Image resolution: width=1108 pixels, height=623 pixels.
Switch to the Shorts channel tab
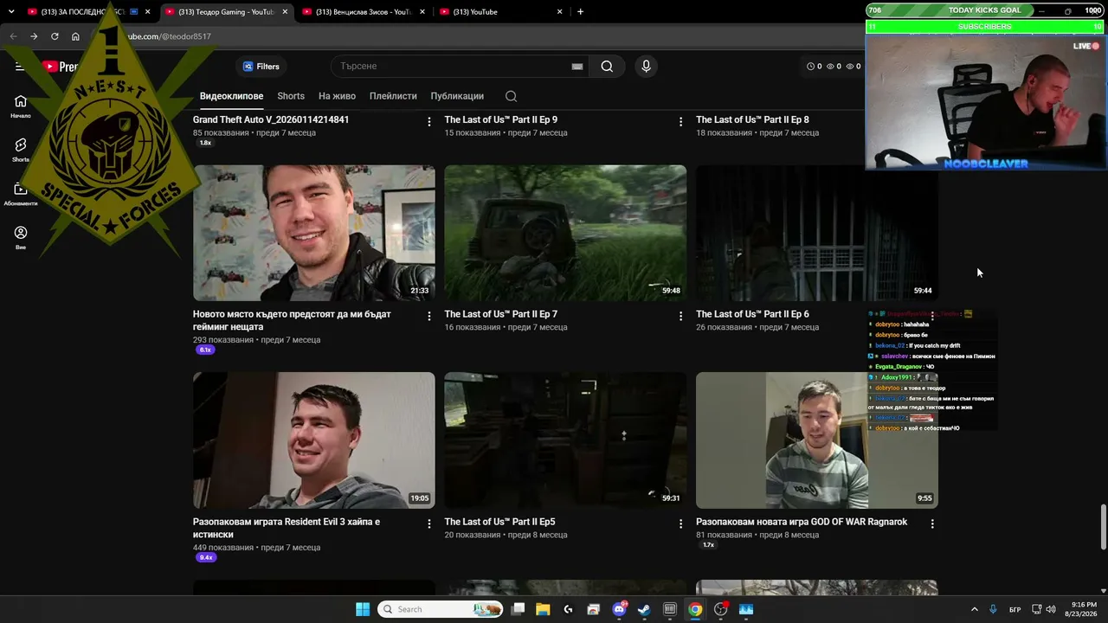291,96
